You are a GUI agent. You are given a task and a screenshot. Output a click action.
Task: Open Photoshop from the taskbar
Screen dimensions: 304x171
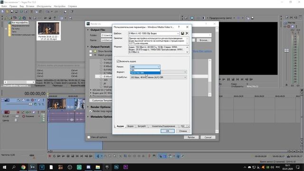click(116, 167)
